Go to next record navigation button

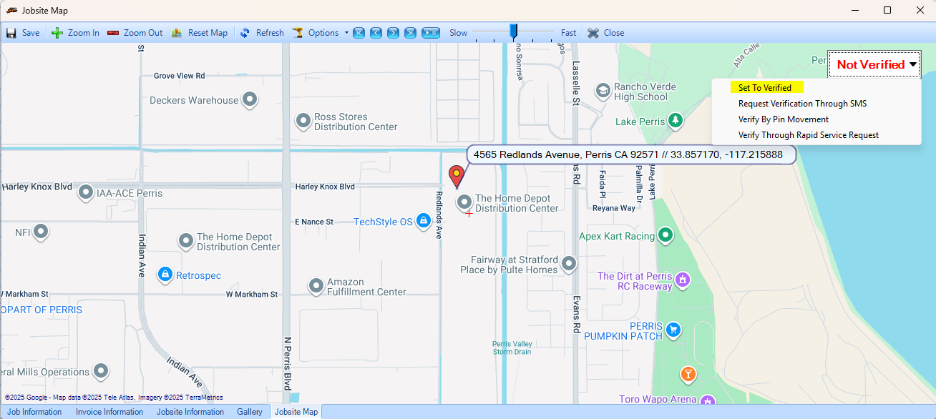(x=393, y=33)
